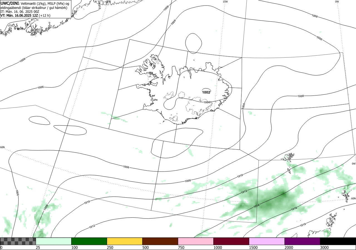
Task: Choose the deep purple 2000–3000 legend swatch
Action: coord(302,241)
